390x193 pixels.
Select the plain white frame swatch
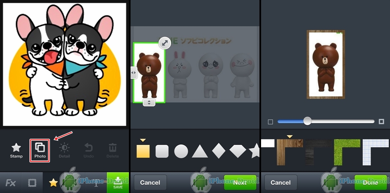(268, 143)
